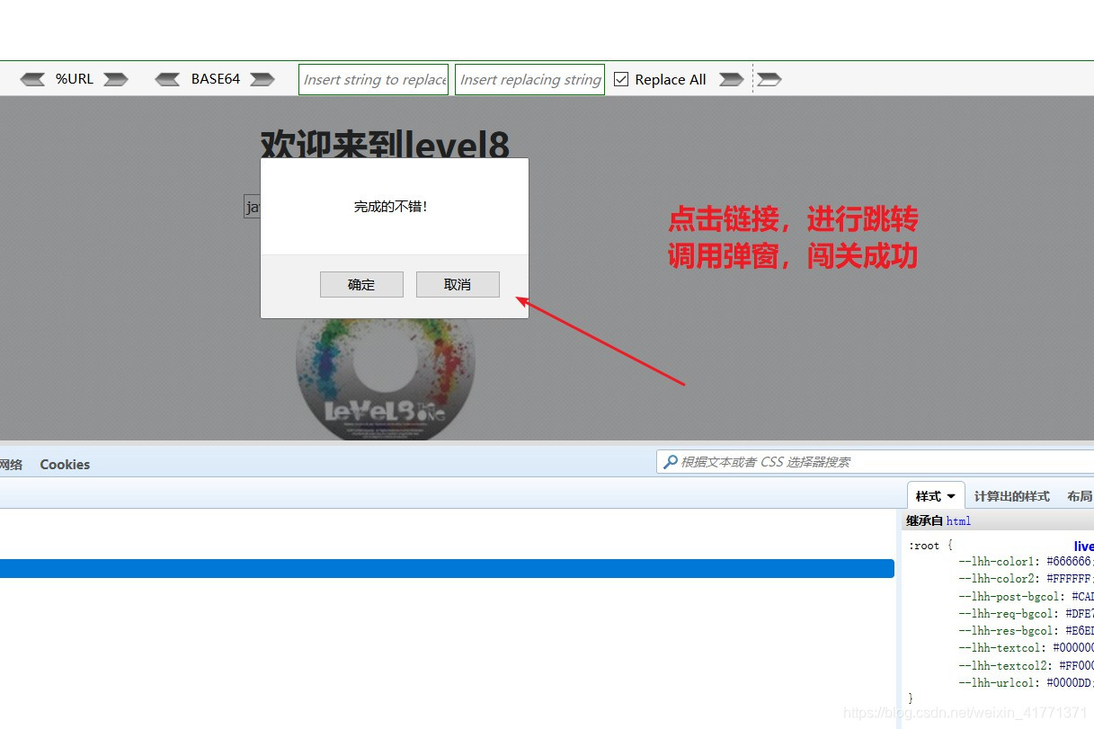This screenshot has height=729, width=1094.
Task: Click the BASE64 label in toolbar
Action: [x=216, y=79]
